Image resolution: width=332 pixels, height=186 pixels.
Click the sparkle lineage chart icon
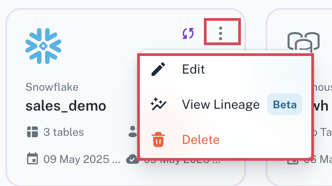[158, 104]
